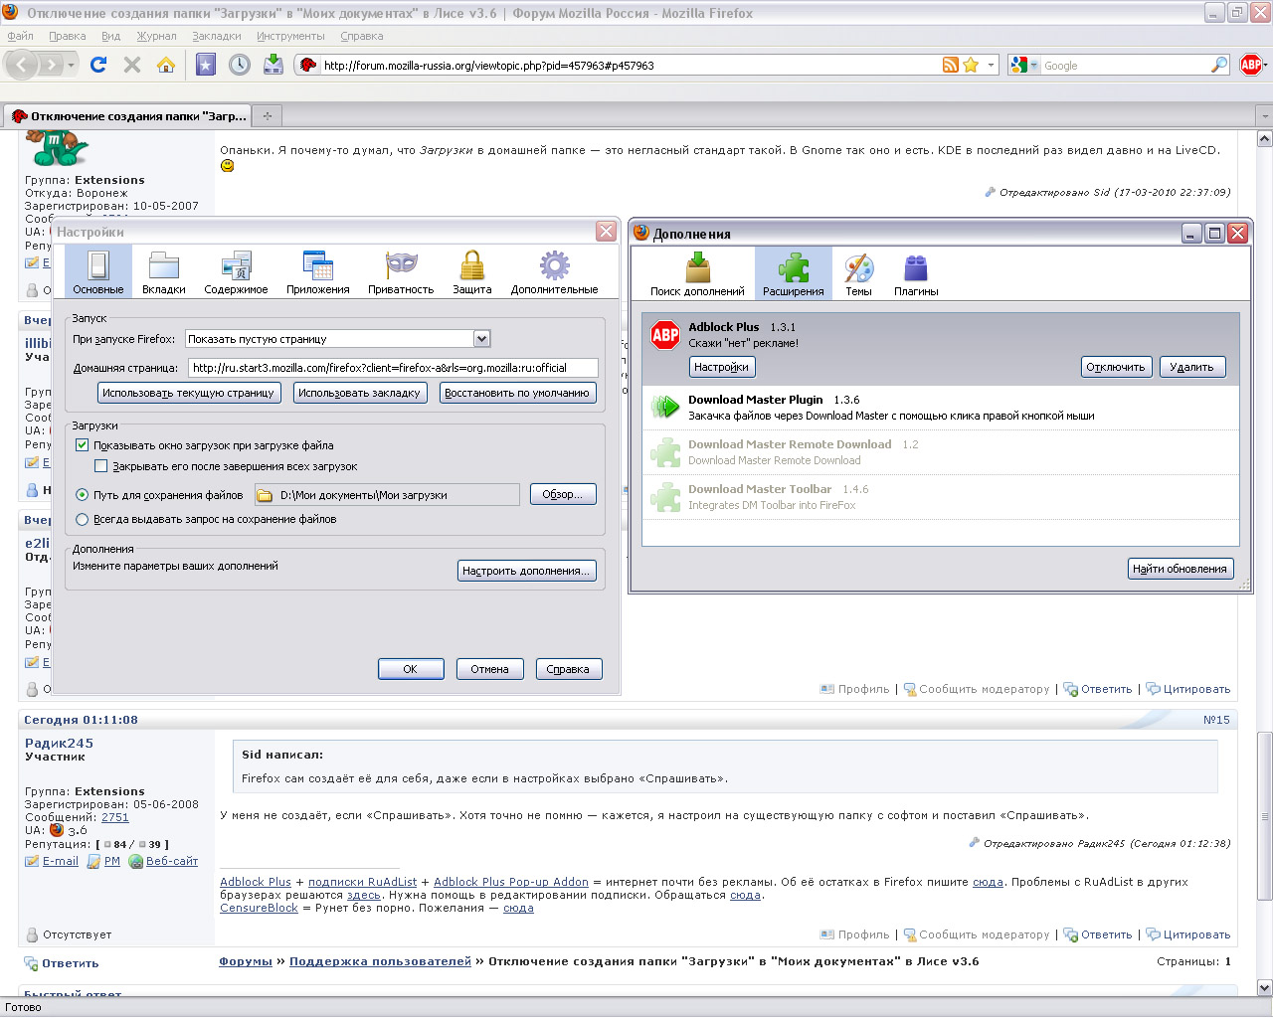Click the browser Forward arrow button

click(51, 66)
